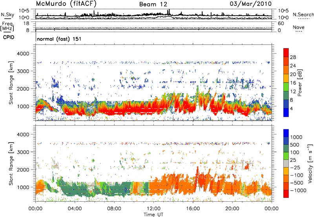Image resolution: width=314 pixels, height=217 pixels.
Task: Click the "4000" tick of the power panel
Action: click(23, 54)
